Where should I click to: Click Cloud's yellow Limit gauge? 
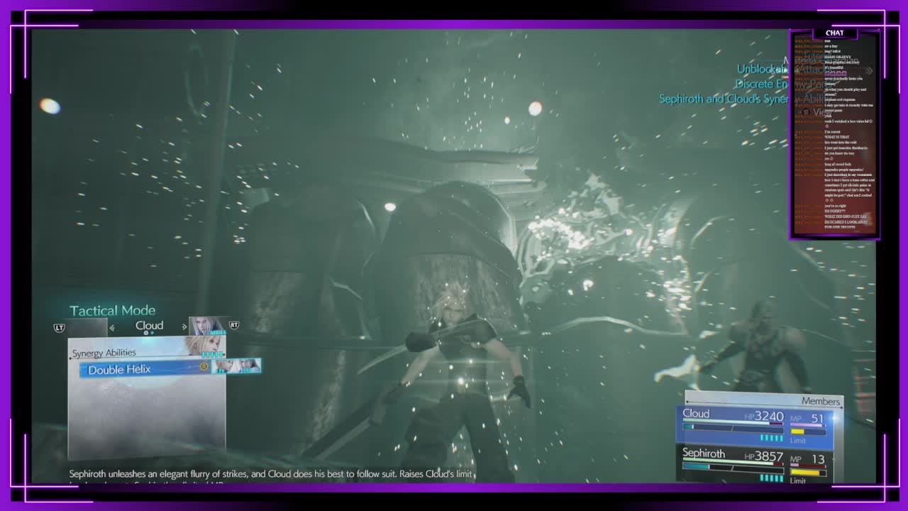[x=808, y=432]
